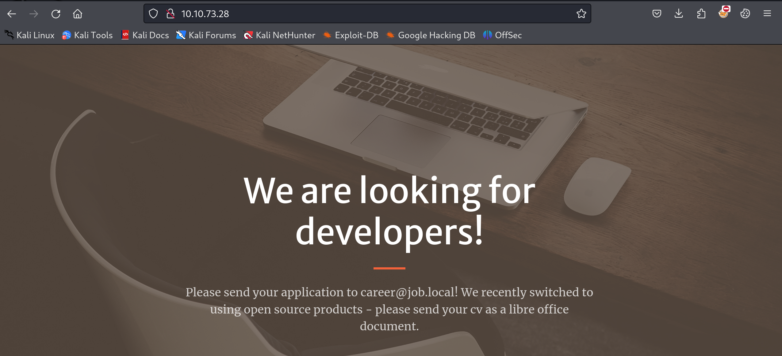Open the tracking protection shield panel
This screenshot has height=356, width=782.
(x=153, y=14)
